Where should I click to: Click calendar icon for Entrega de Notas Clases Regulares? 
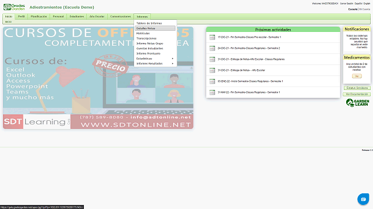(212, 59)
